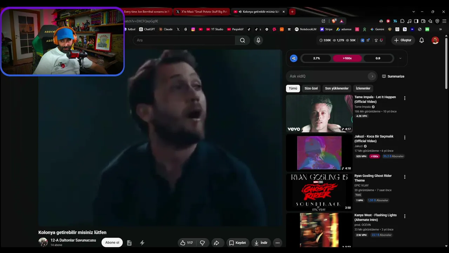The width and height of the screenshot is (449, 253).
Task: Open the 12-A Daltonlar Savunucusu channel avatar
Action: click(43, 242)
